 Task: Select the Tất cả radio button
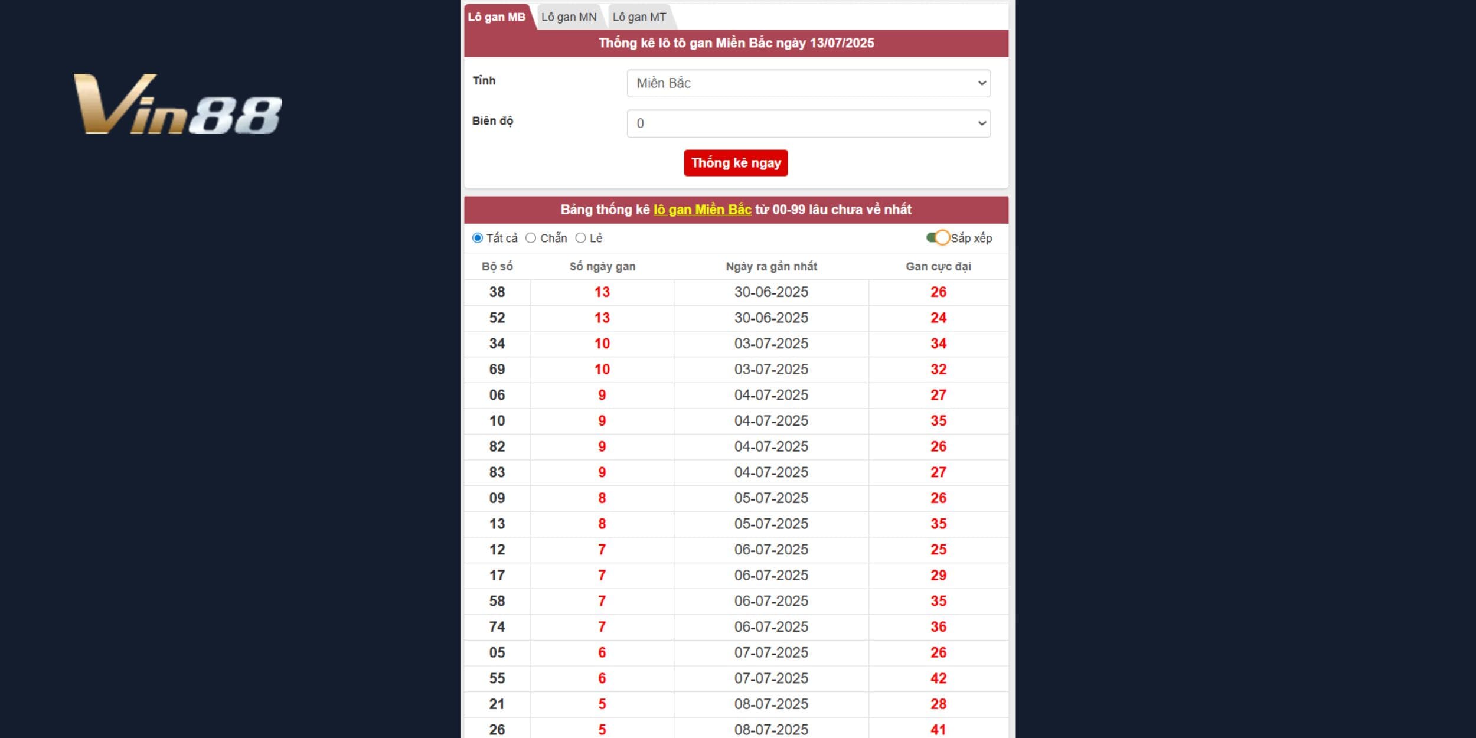pyautogui.click(x=478, y=238)
